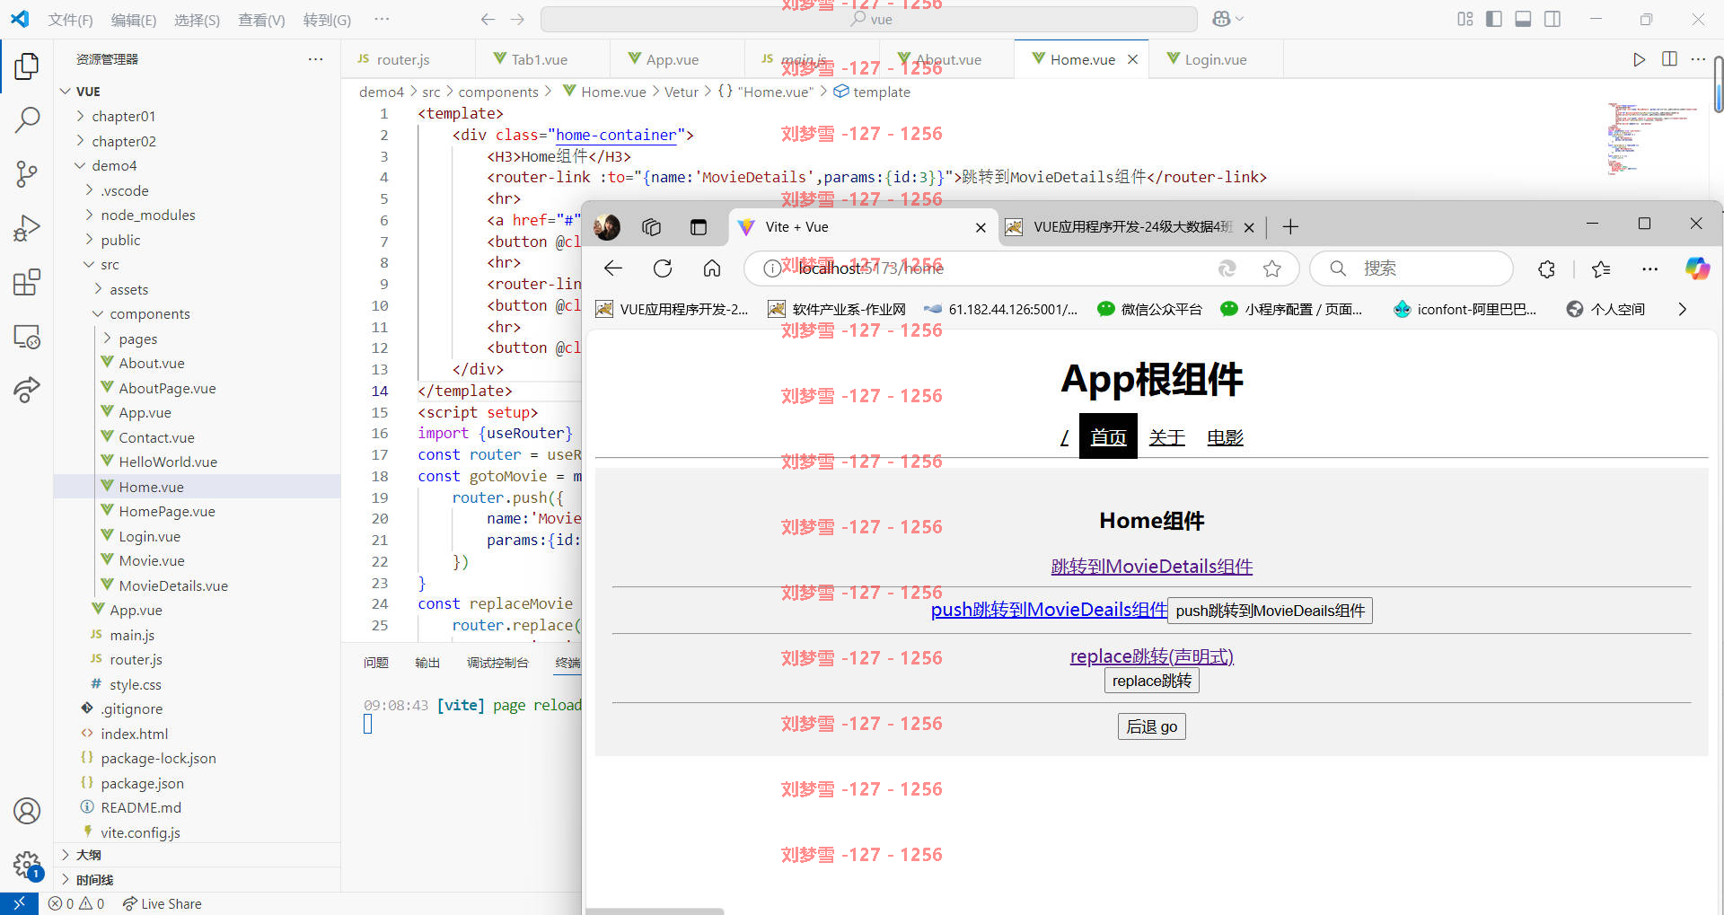Go back with VS Code navigation arrow
Viewport: 1724px width, 915px height.
click(488, 19)
